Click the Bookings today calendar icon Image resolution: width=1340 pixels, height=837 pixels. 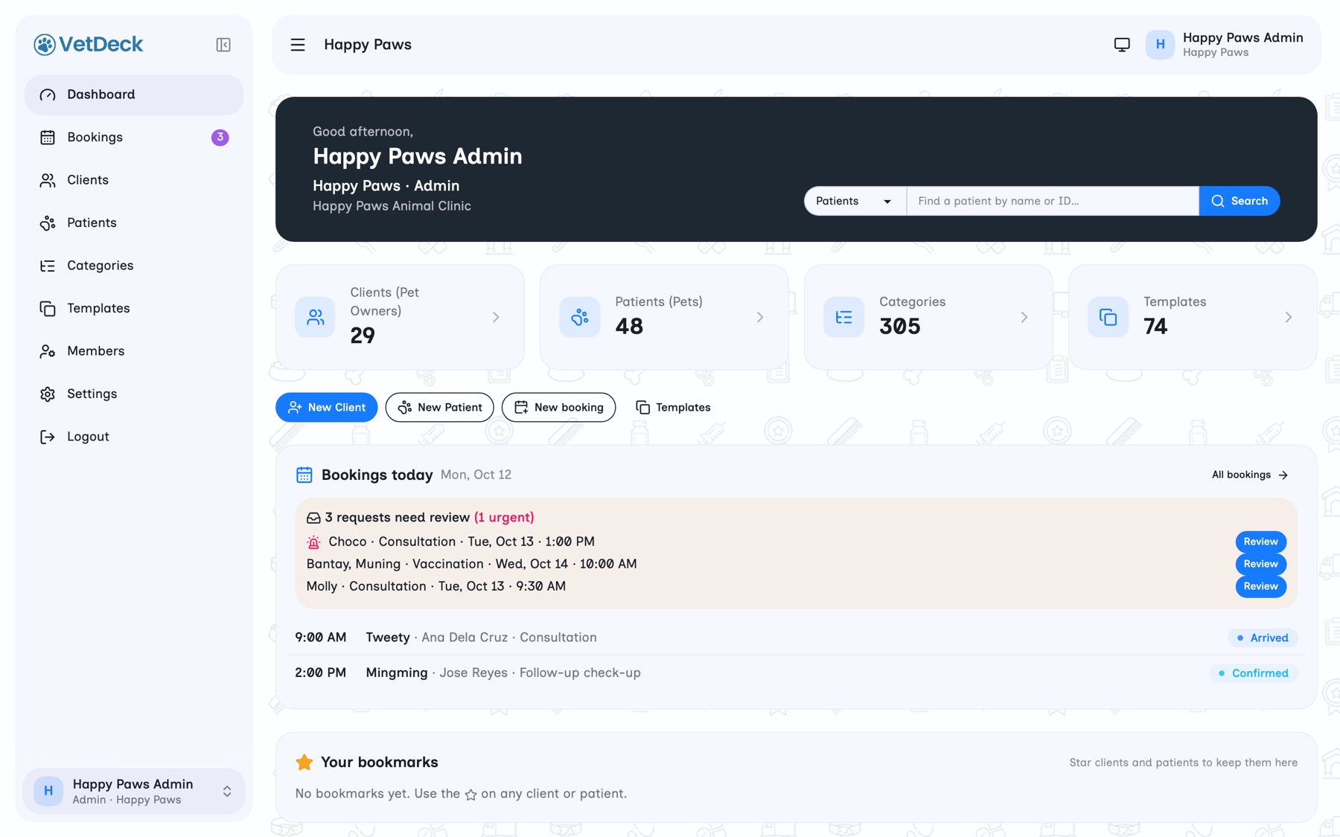(x=304, y=475)
